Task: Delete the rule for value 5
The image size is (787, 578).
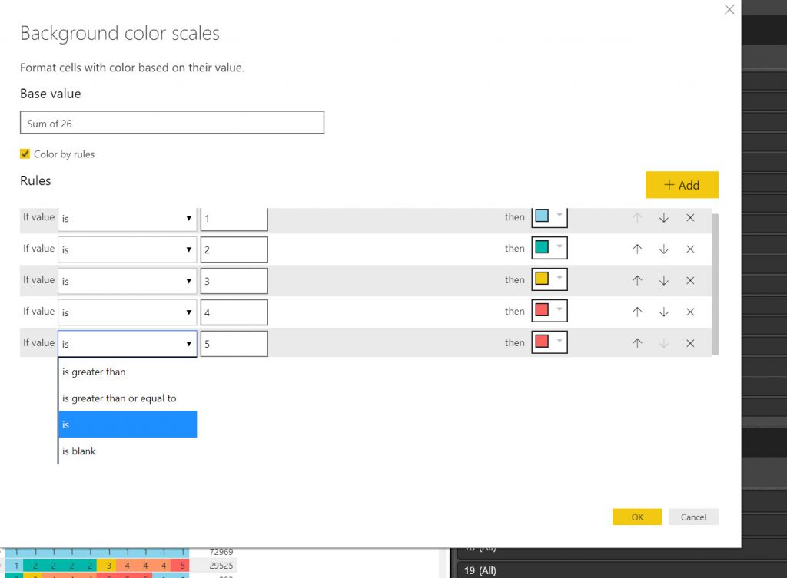Action: click(x=690, y=344)
